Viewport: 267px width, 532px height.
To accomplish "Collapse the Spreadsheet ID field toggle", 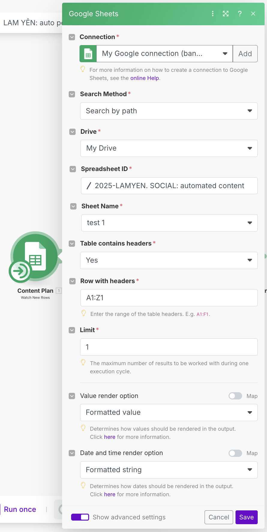I will coord(73,169).
